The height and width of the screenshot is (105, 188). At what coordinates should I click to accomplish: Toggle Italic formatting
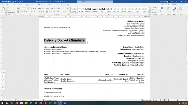(x=20, y=12)
